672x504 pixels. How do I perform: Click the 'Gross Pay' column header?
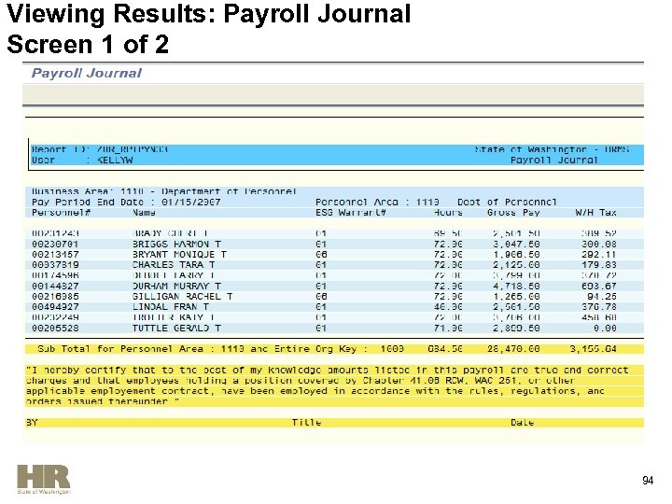pos(513,213)
